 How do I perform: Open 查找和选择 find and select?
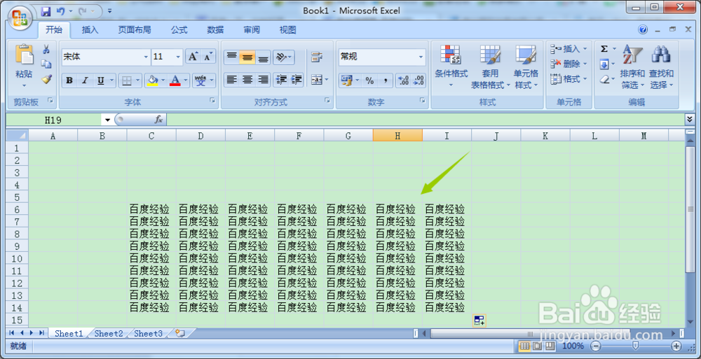[661, 66]
